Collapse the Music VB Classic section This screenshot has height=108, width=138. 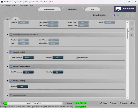click(x=7, y=66)
